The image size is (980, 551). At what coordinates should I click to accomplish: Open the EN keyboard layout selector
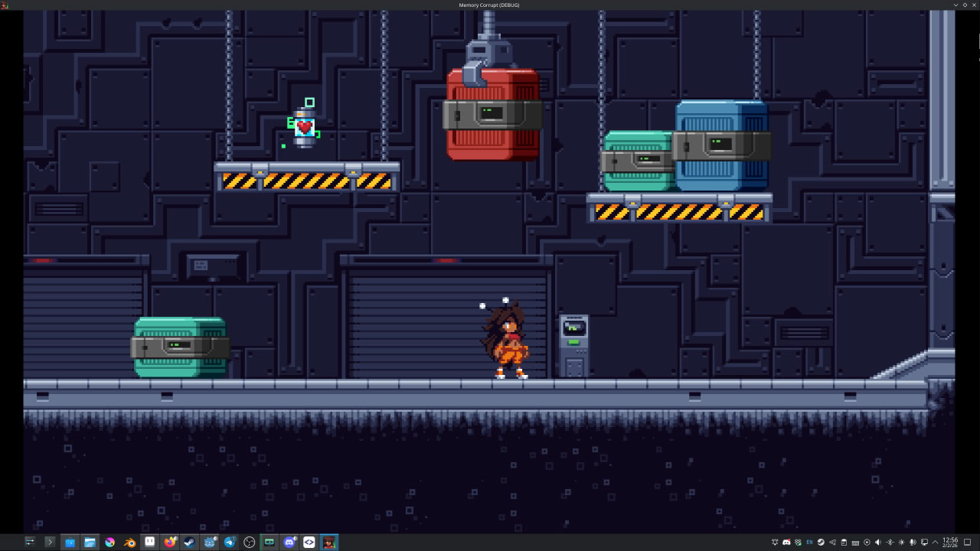(x=809, y=543)
